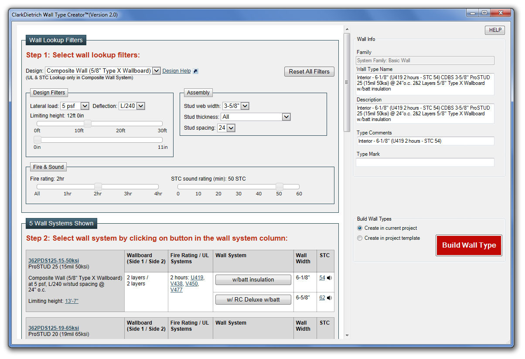Select Create in project template option
This screenshot has height=359, width=525.
[x=360, y=238]
